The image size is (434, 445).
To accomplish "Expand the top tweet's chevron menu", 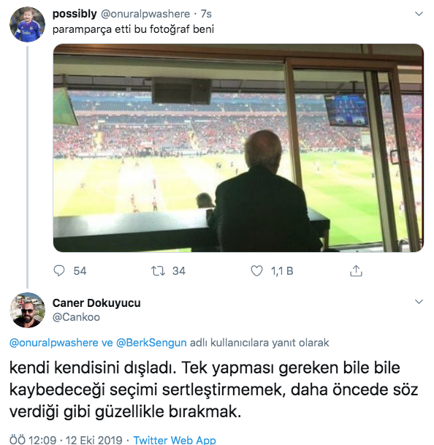I will tap(419, 14).
